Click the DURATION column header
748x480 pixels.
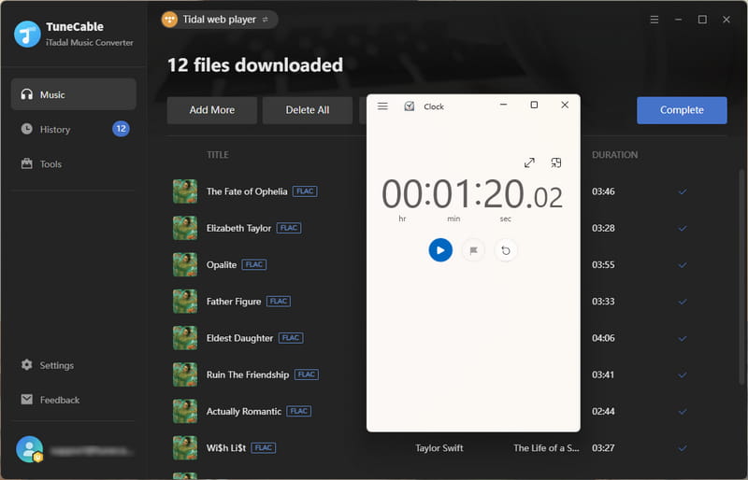(614, 155)
